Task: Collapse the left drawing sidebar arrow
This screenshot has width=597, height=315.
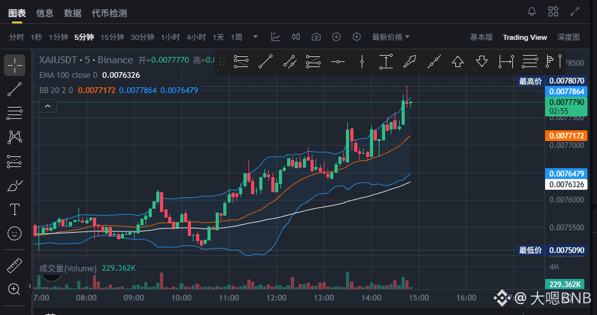Action: 30,286
